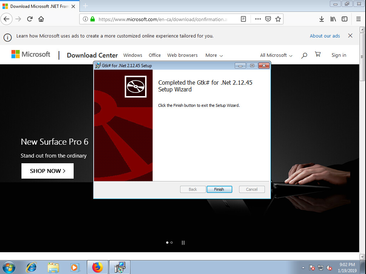This screenshot has width=366, height=274.
Task: Select the Download Microsoft .NET Framework tab
Action: click(x=40, y=6)
